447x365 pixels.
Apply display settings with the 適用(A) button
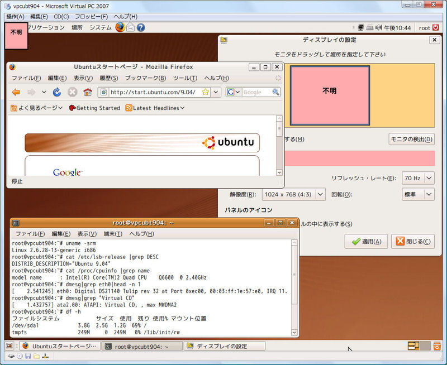click(x=366, y=242)
